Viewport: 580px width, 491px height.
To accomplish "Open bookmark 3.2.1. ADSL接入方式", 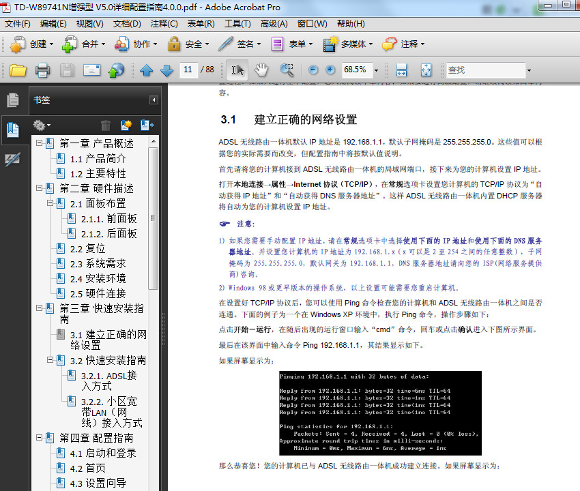I will (108, 381).
